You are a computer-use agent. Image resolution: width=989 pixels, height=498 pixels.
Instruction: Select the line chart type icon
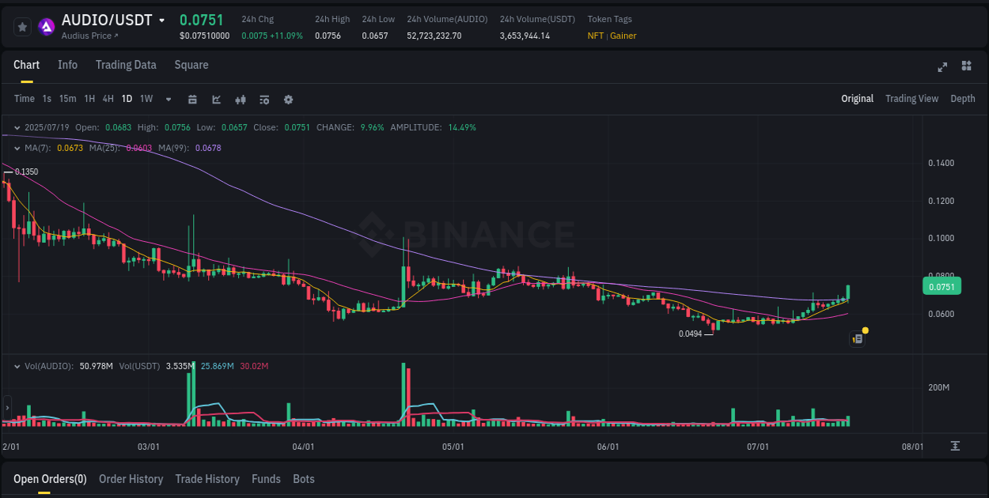215,99
